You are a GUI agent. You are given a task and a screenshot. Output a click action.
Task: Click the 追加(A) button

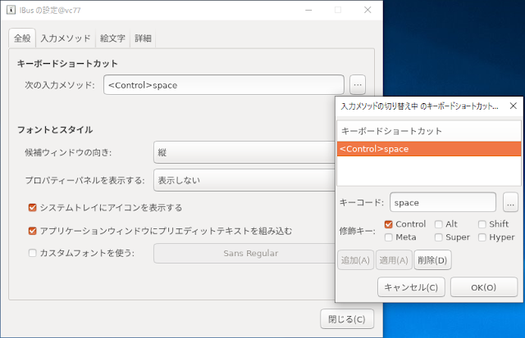coord(355,260)
